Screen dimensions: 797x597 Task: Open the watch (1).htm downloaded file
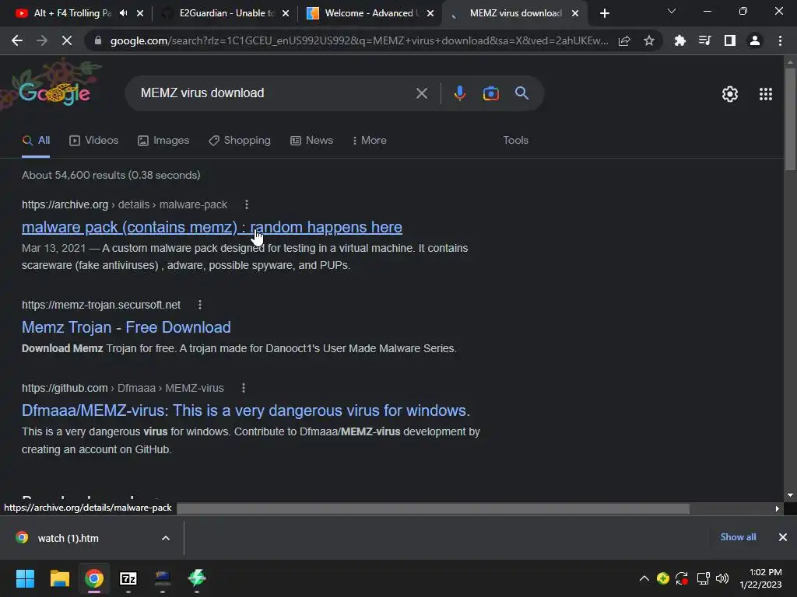68,538
